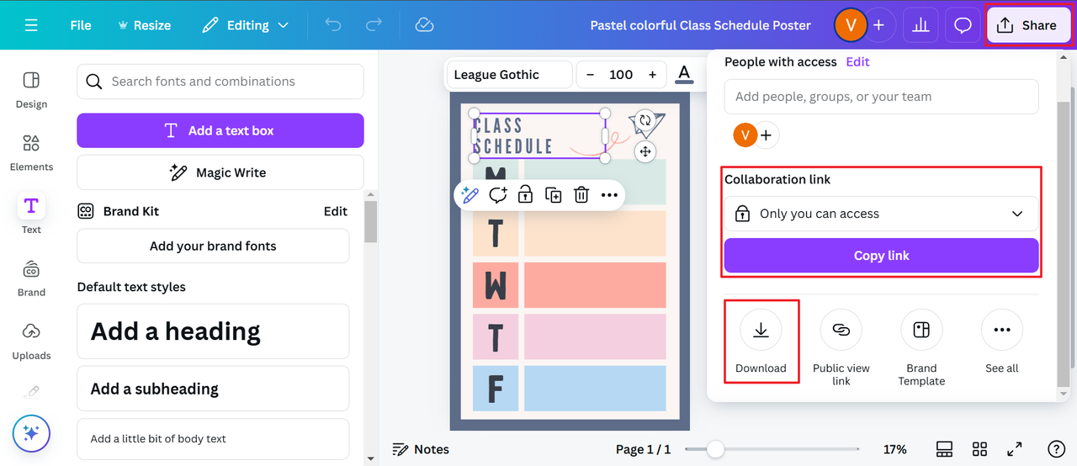1077x466 pixels.
Task: Click the zoom slider handle
Action: tap(715, 449)
